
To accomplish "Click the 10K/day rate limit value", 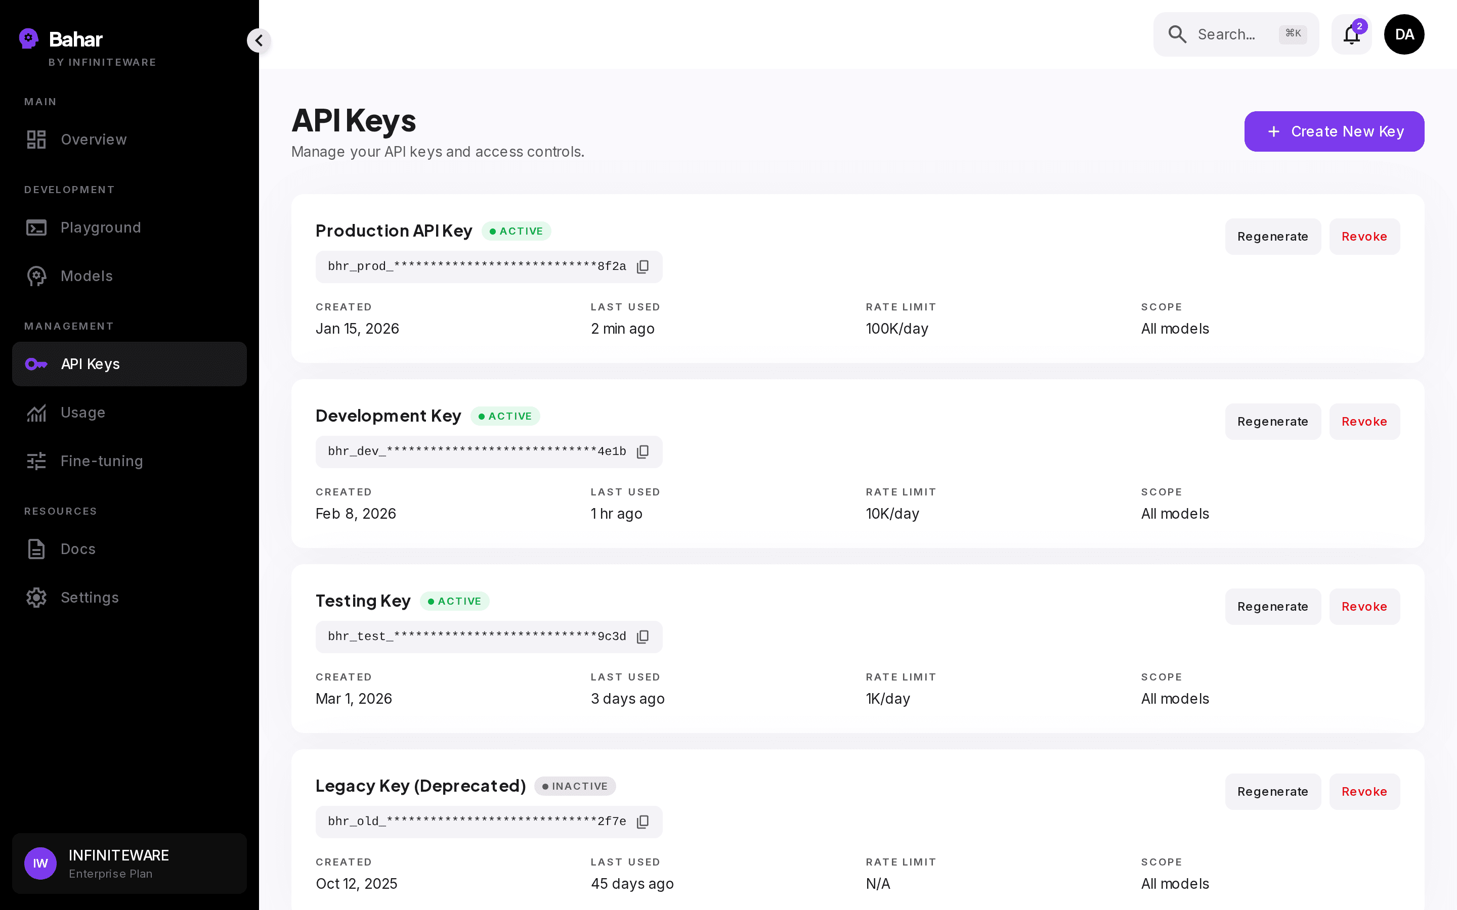I will point(892,513).
